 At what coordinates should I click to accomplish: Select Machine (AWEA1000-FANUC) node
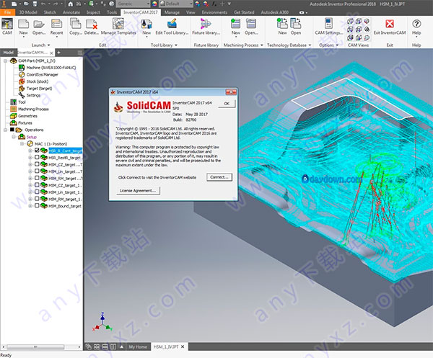tap(51, 68)
